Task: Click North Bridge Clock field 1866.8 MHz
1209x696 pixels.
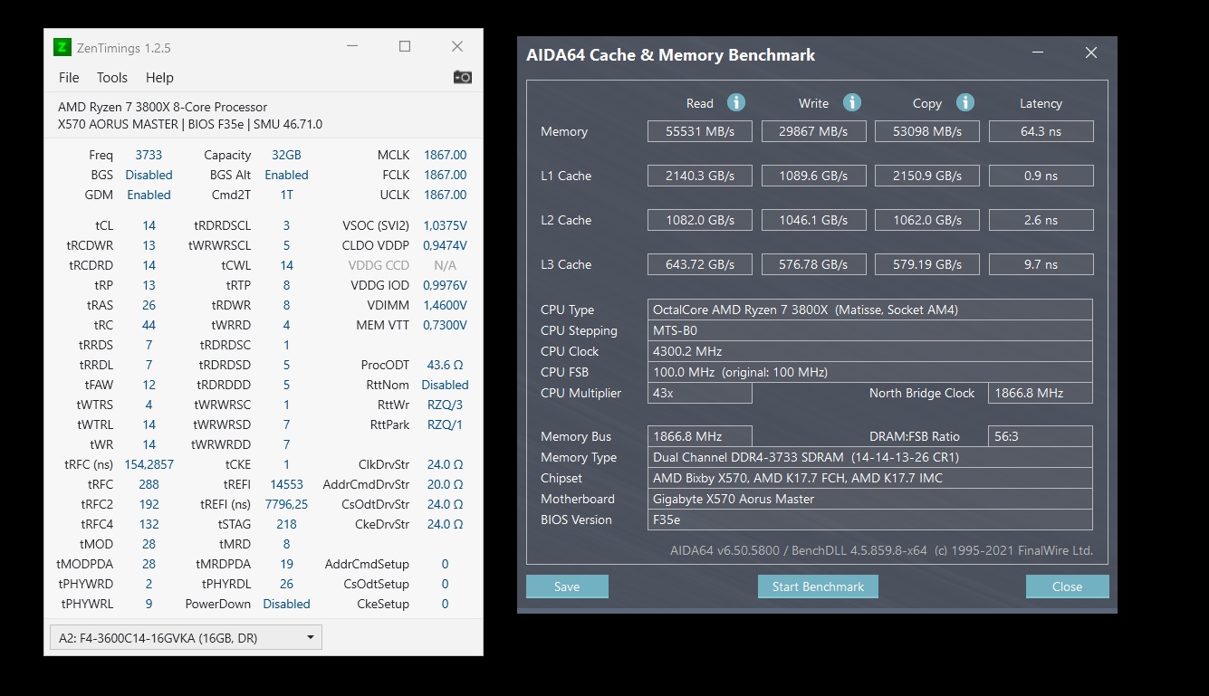Action: coord(1041,393)
